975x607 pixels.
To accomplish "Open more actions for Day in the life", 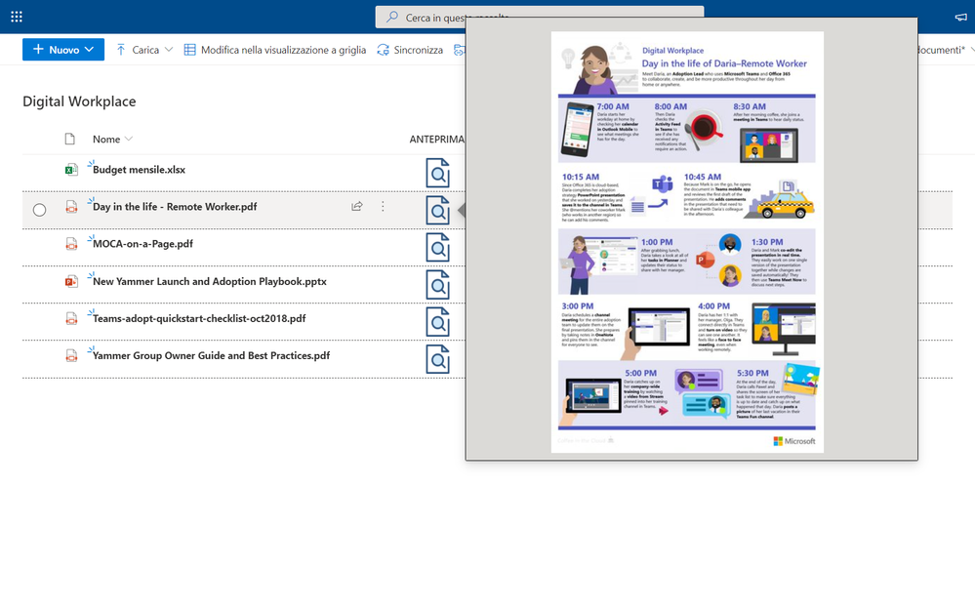I will coord(383,206).
